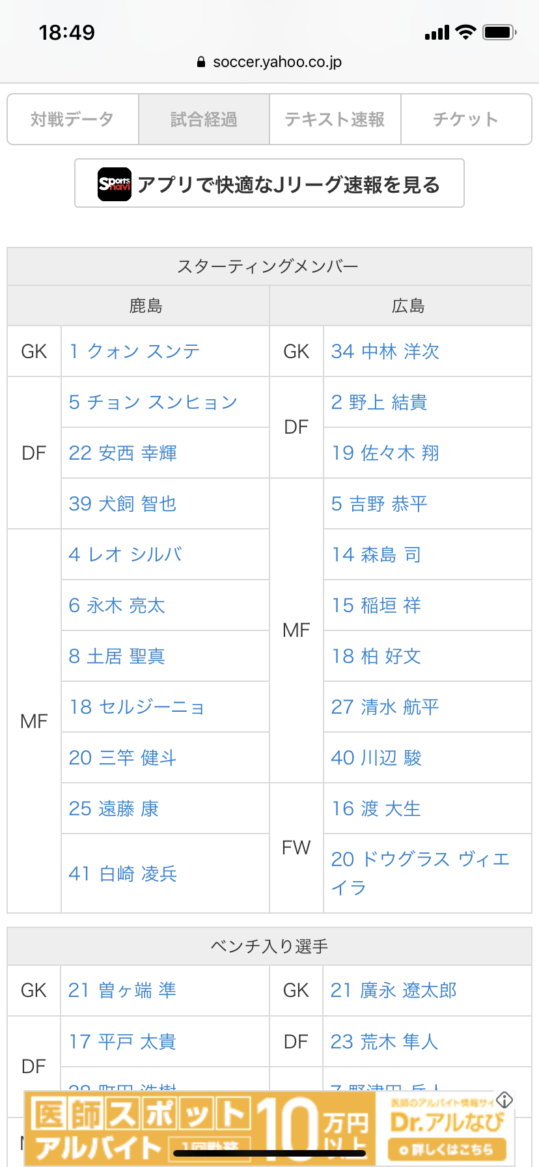View bench player 荒木 隼人
539x1167 pixels.
pyautogui.click(x=384, y=1042)
